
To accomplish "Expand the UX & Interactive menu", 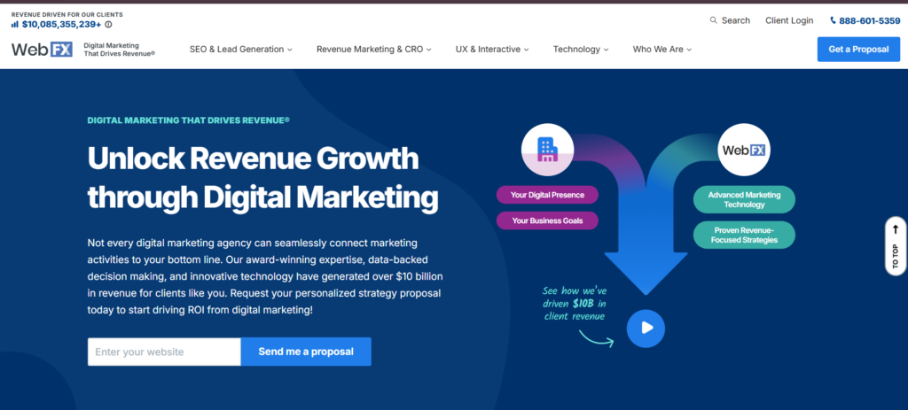I will pos(492,50).
